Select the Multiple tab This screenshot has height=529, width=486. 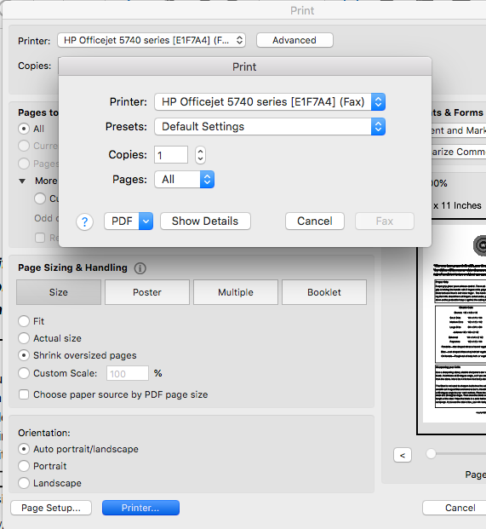(236, 292)
